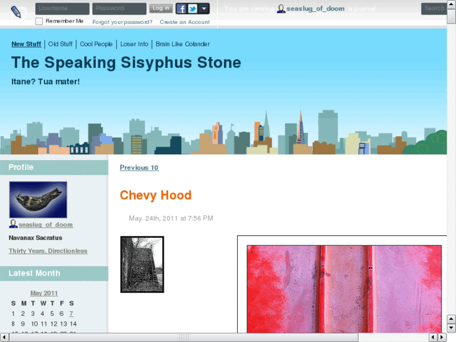Screen dimensions: 456x342
Task: Click the Navanax Sacratus text
Action: click(36, 238)
